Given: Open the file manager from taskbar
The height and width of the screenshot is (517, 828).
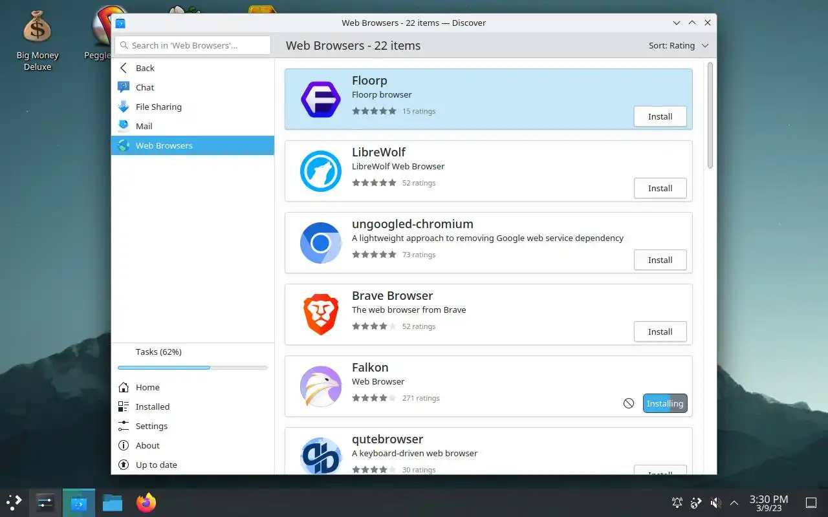Looking at the screenshot, I should click(x=113, y=502).
